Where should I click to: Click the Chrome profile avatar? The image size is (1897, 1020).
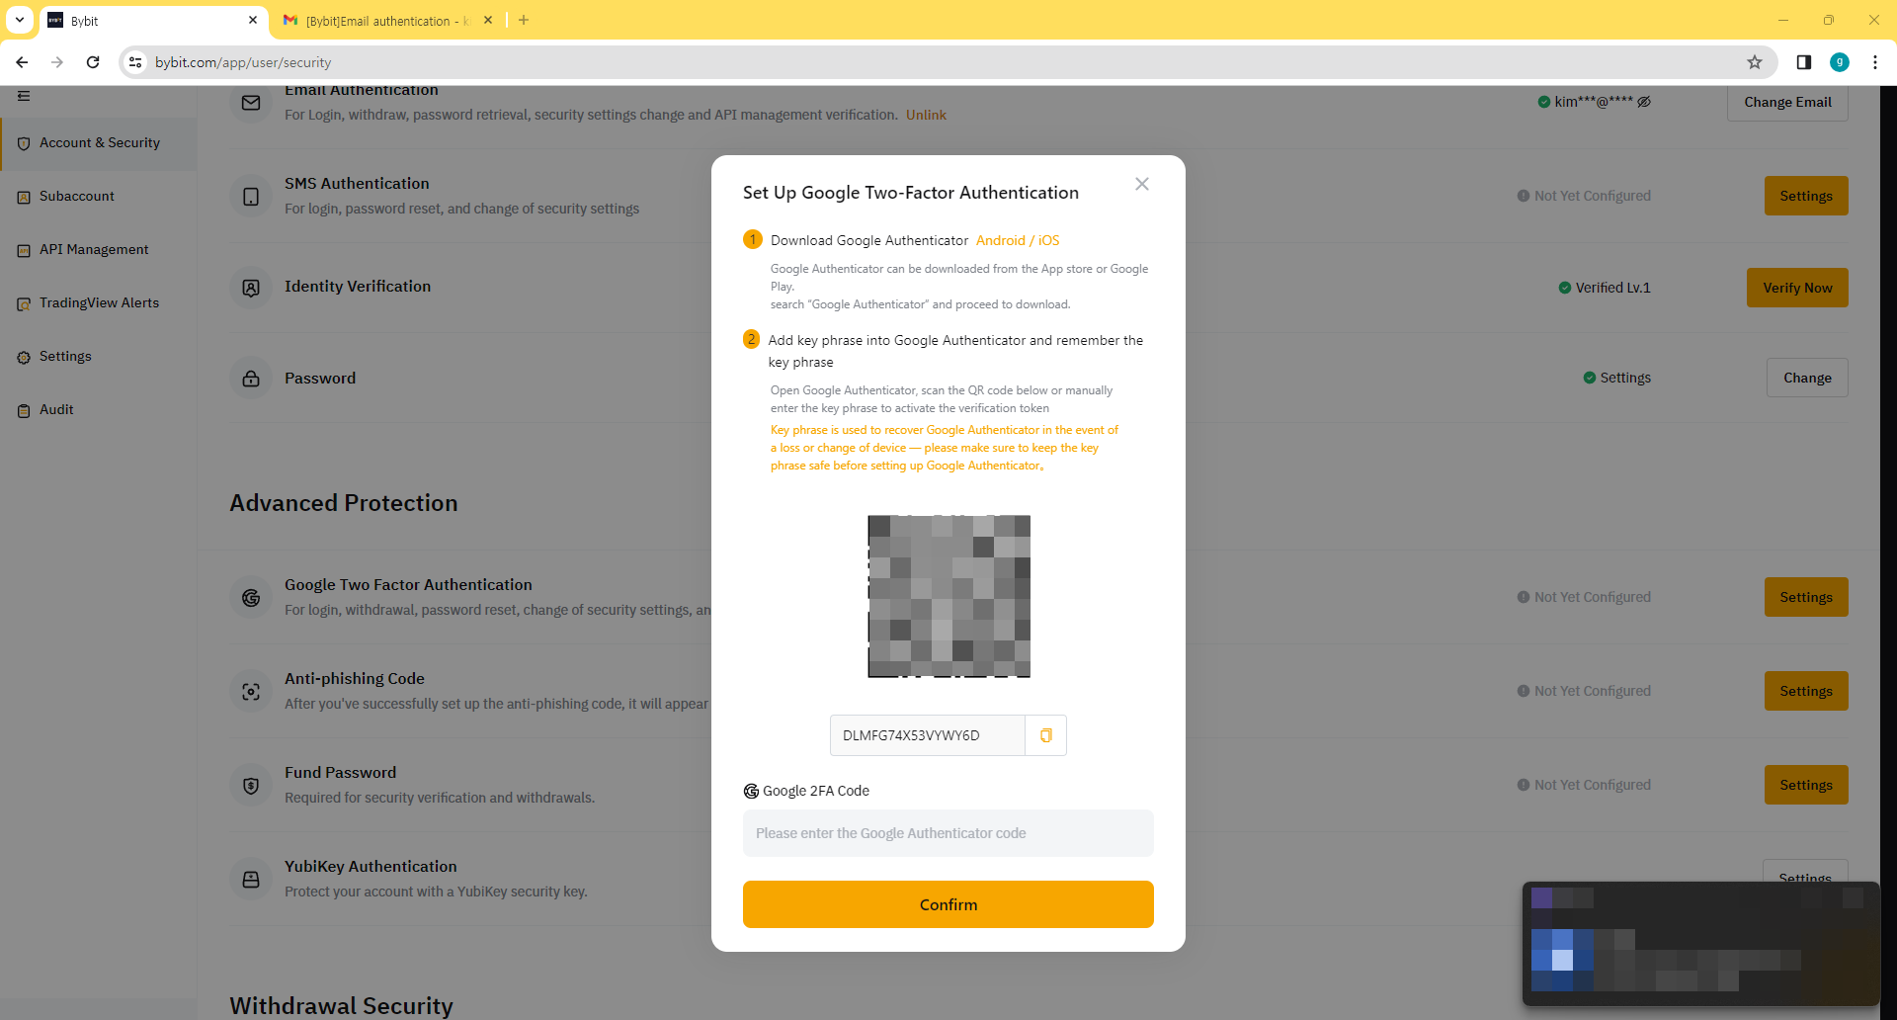point(1839,62)
